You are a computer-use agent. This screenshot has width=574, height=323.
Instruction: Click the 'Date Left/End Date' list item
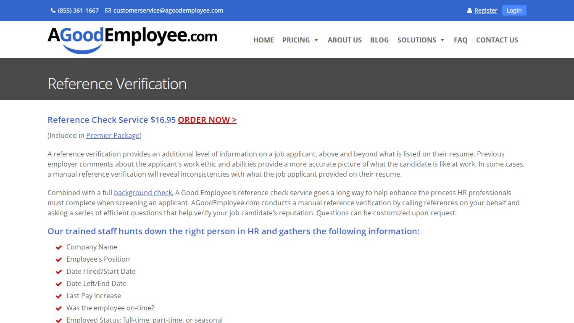[96, 284]
